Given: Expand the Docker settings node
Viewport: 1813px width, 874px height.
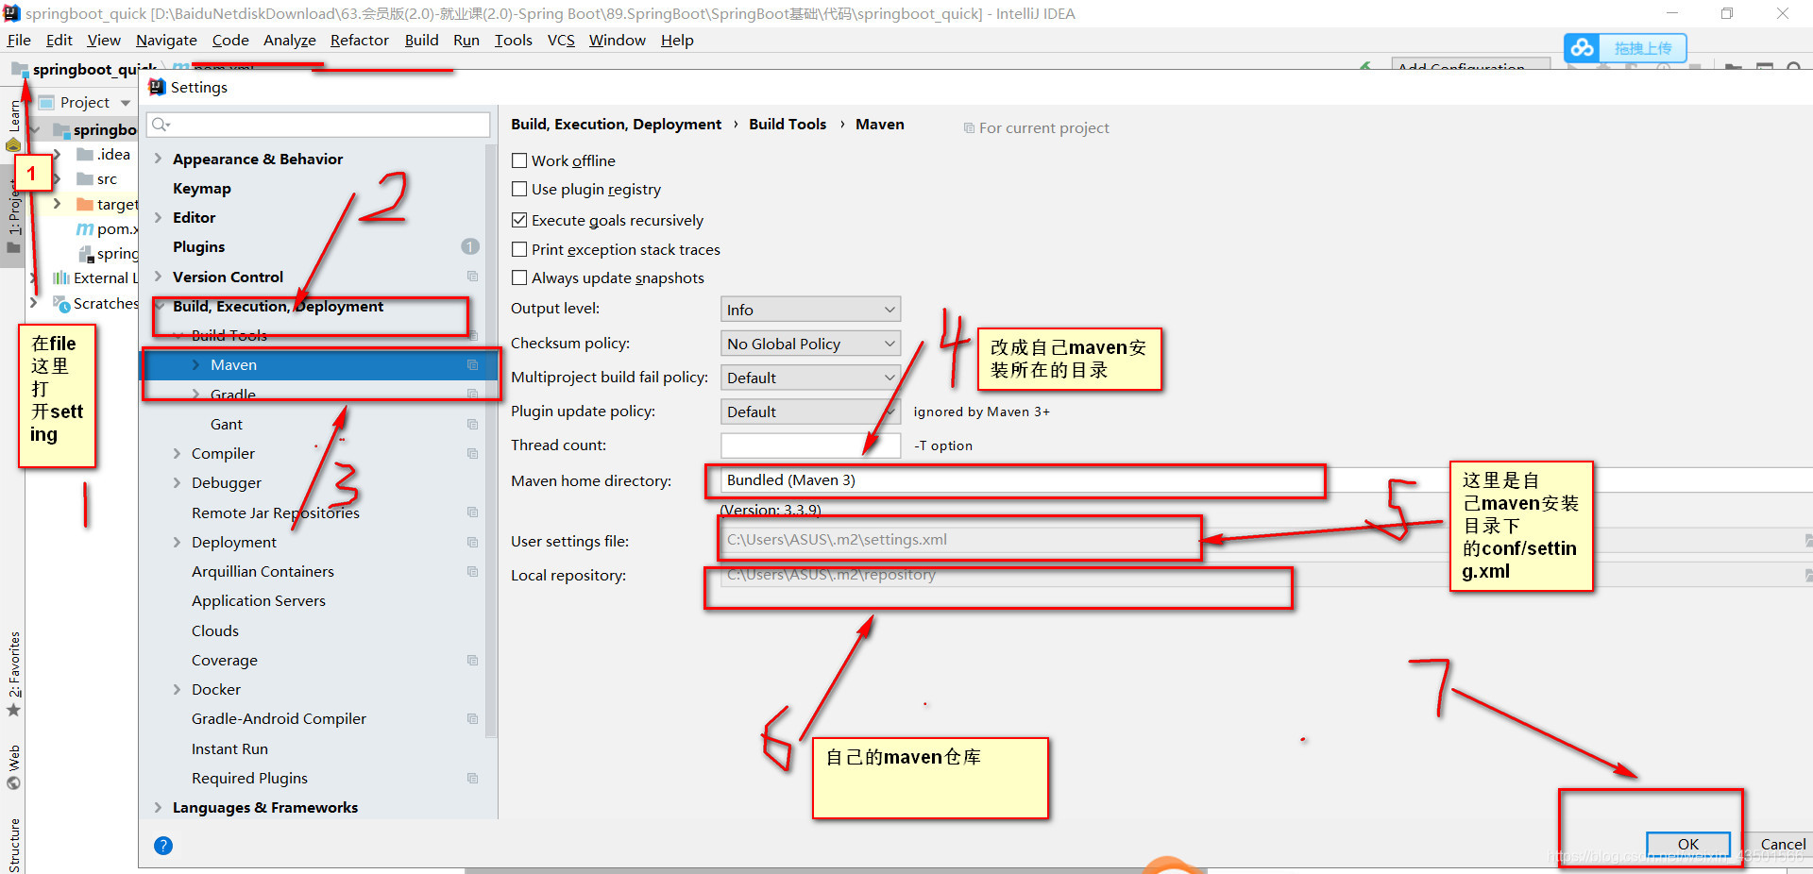Looking at the screenshot, I should 177,690.
